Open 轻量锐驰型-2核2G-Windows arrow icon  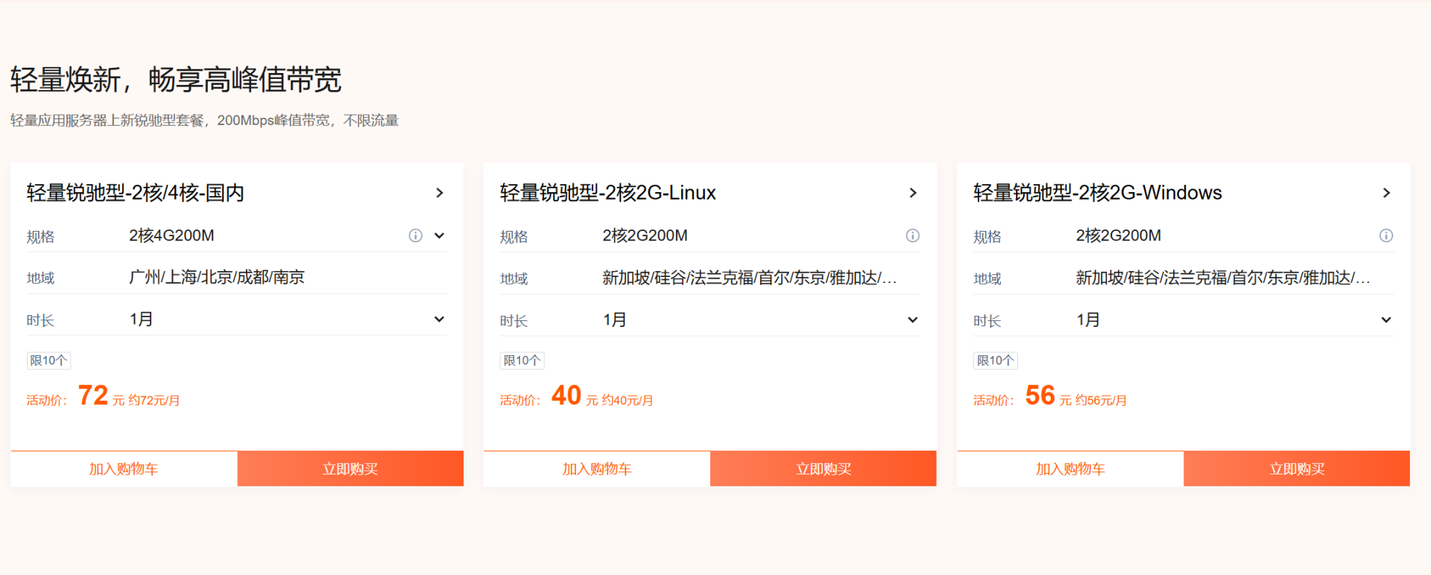[1386, 193]
